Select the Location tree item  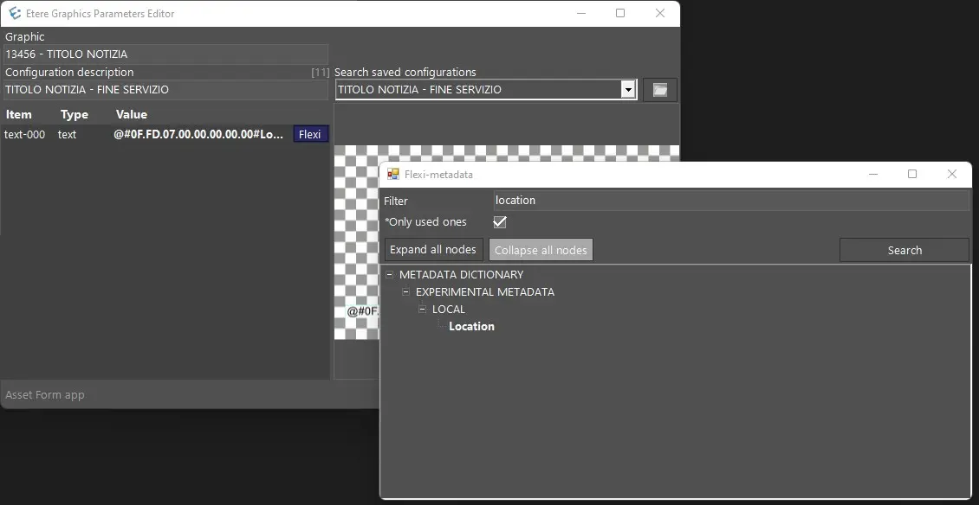click(471, 327)
